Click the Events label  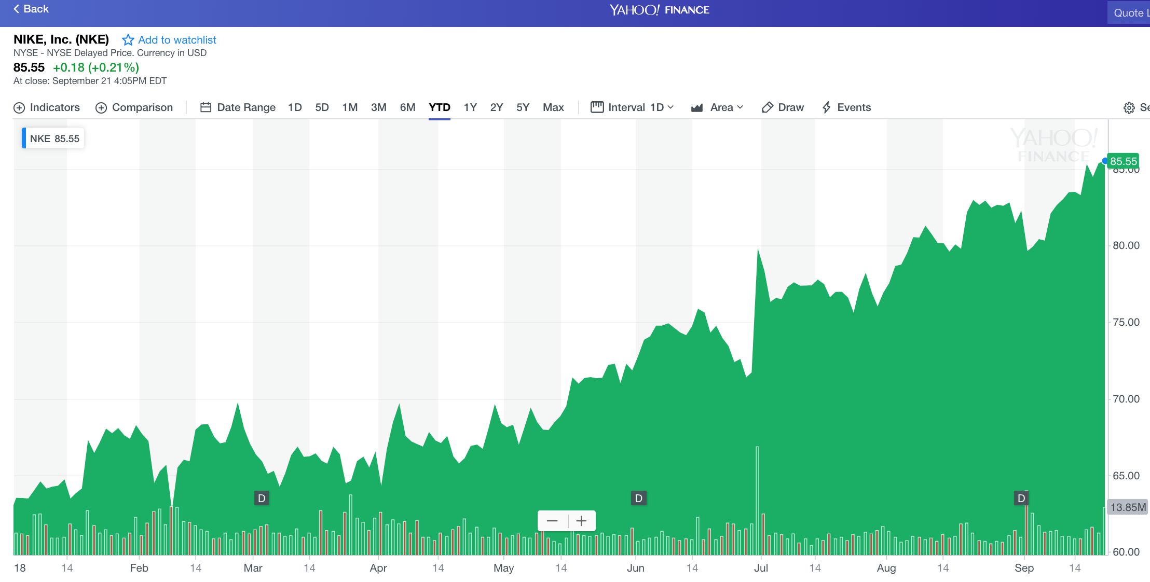coord(854,107)
